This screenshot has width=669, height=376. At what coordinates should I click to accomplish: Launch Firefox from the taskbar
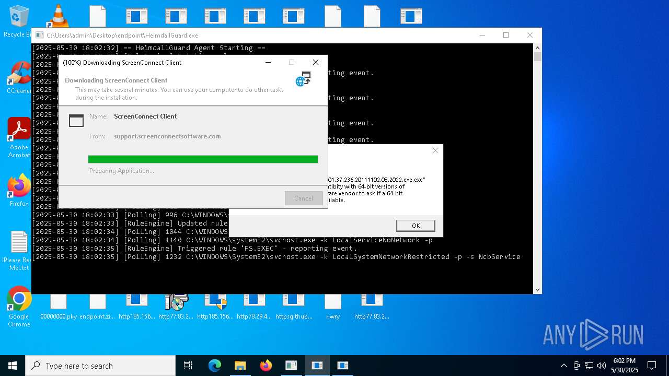(x=266, y=366)
